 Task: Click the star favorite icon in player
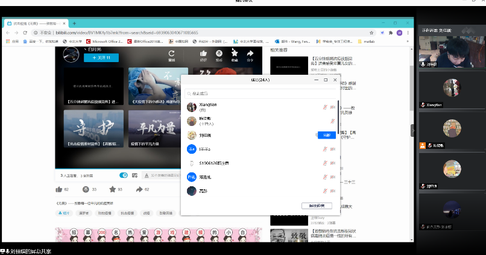(x=235, y=55)
